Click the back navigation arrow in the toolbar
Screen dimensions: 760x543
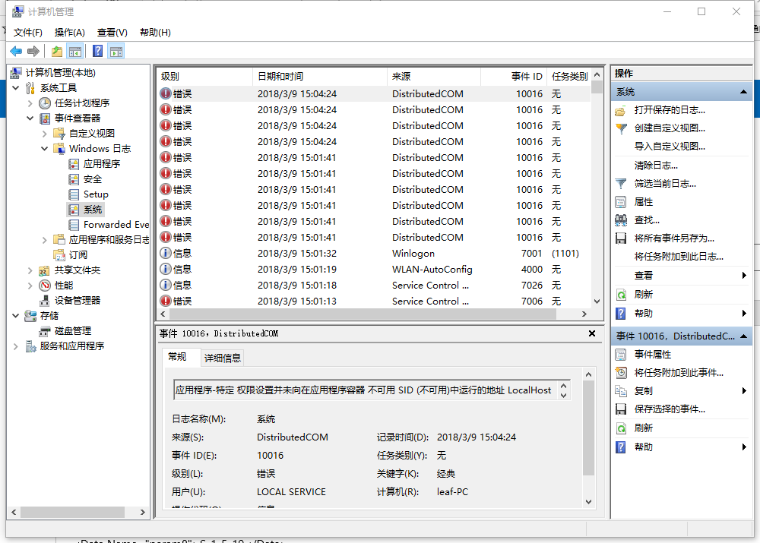click(16, 50)
